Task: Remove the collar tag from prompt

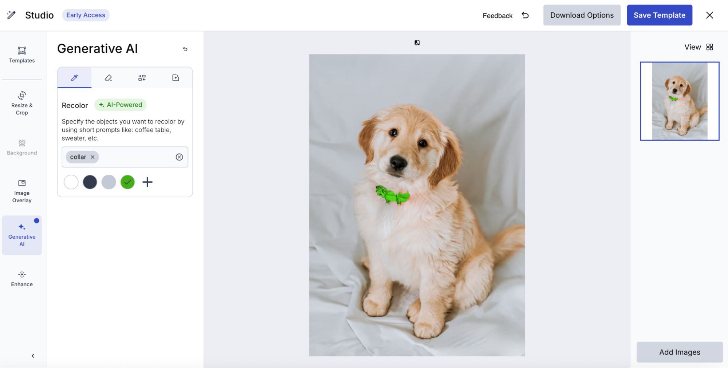Action: (x=93, y=157)
